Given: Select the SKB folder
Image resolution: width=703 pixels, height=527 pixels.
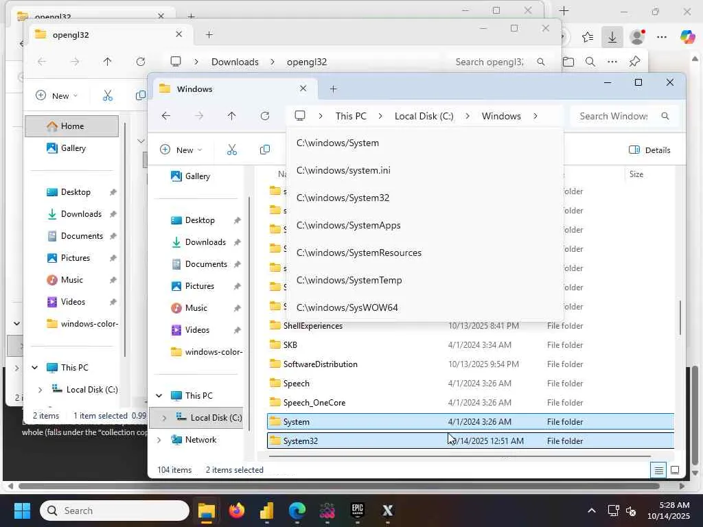Looking at the screenshot, I should point(470,345).
